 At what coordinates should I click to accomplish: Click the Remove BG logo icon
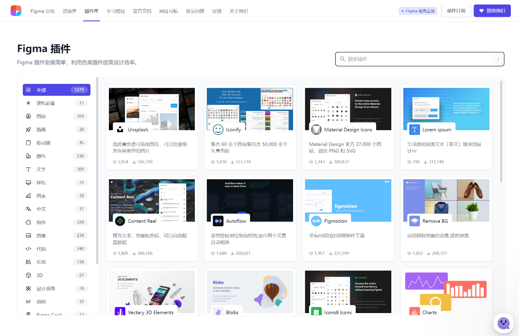click(415, 221)
